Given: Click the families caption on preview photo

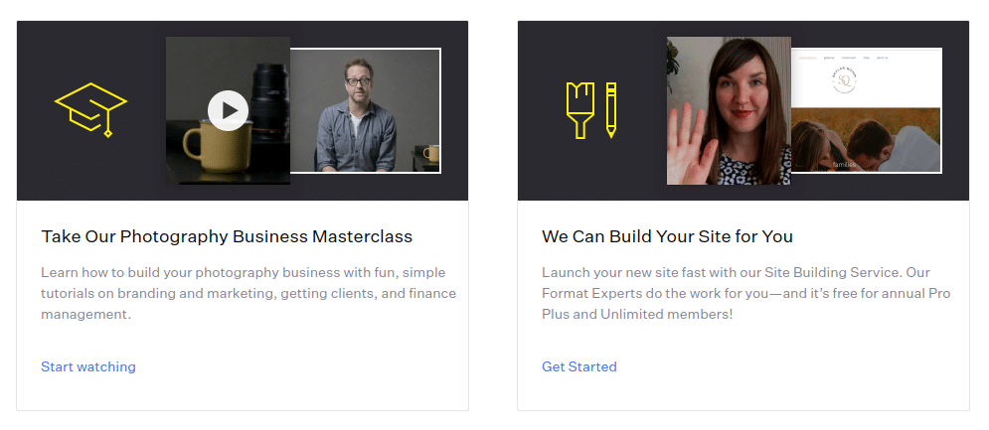Looking at the screenshot, I should click(x=845, y=165).
